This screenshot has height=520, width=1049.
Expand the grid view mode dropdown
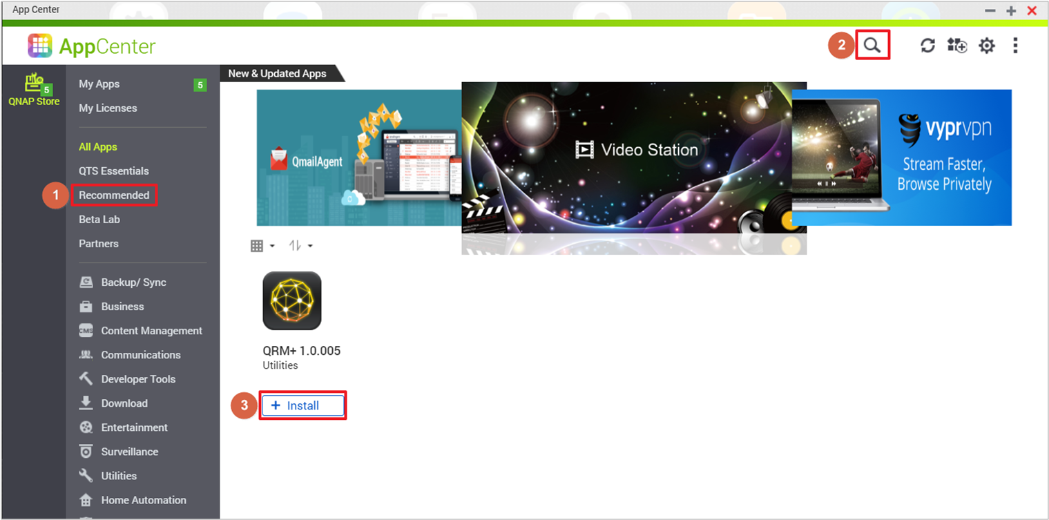click(x=262, y=246)
